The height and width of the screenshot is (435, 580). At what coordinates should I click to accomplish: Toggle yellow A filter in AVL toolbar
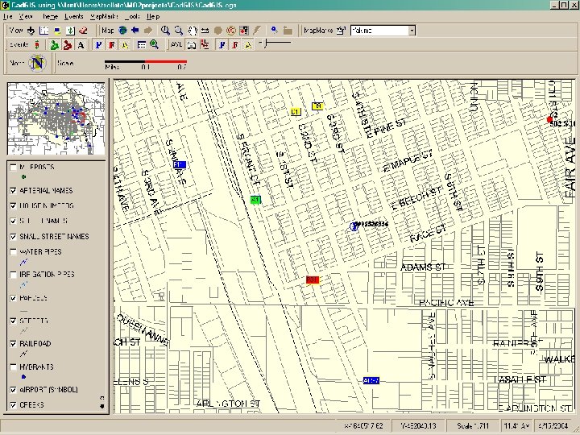(249, 45)
